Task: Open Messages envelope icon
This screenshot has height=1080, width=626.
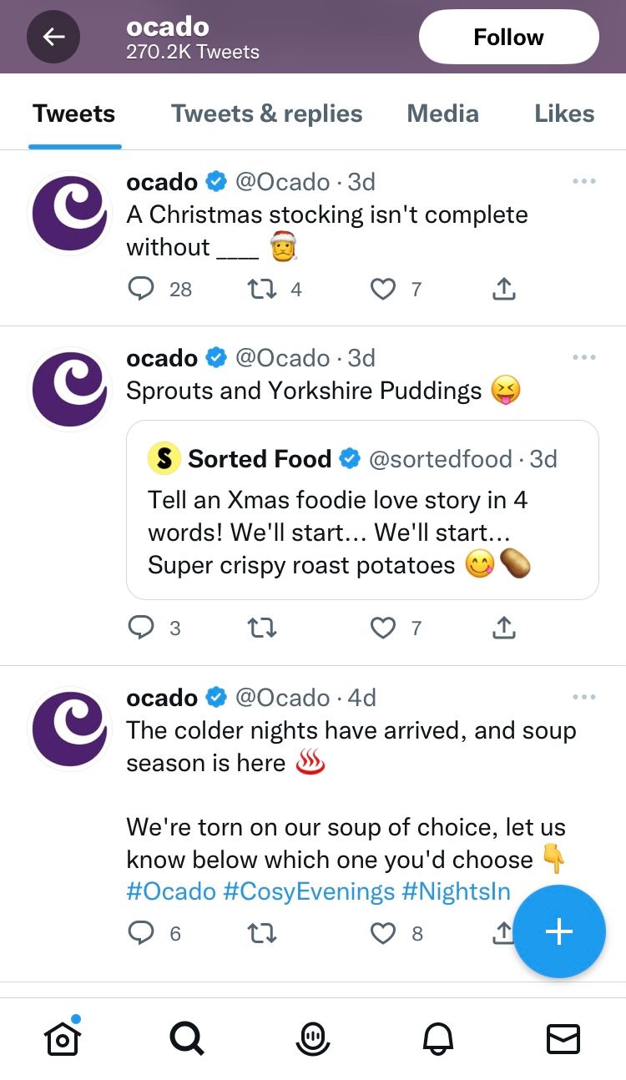Action: (563, 1039)
